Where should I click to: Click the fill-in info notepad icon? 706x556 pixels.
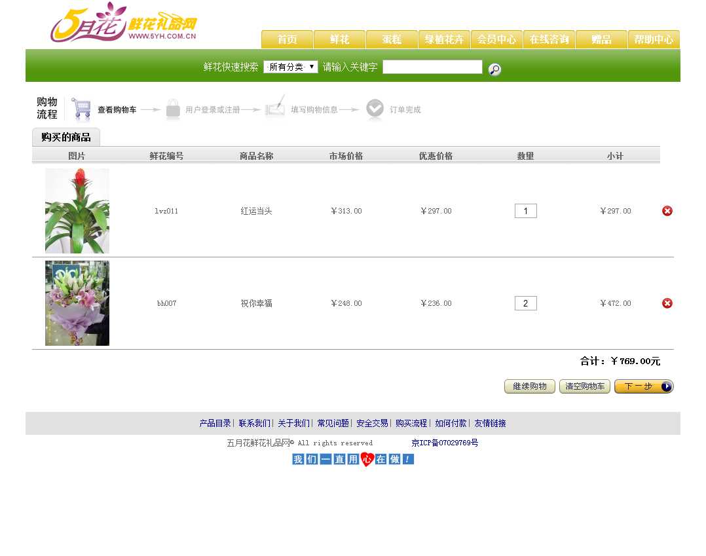[x=275, y=108]
